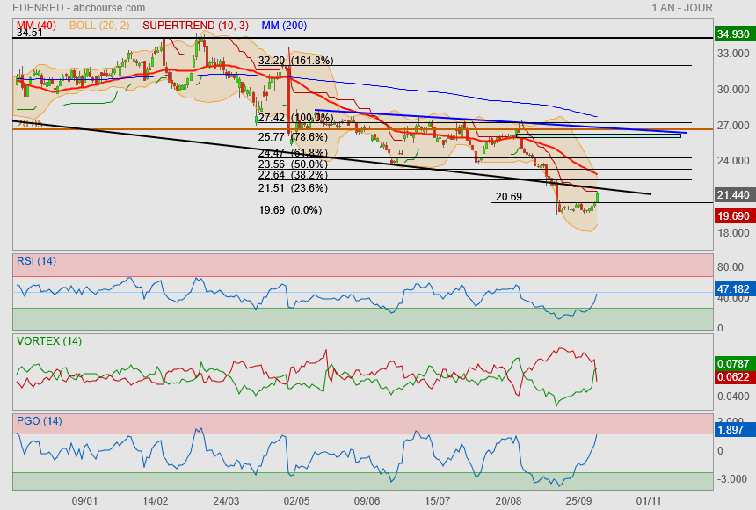This screenshot has width=756, height=510.
Task: Click the green 34.930 price tag
Action: pyautogui.click(x=733, y=33)
